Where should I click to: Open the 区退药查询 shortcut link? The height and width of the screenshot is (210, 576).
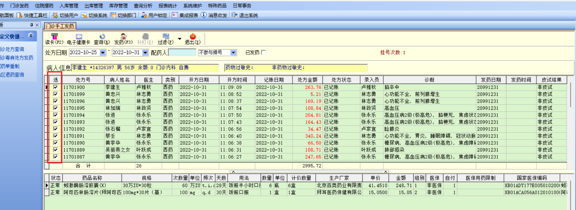click(x=12, y=75)
